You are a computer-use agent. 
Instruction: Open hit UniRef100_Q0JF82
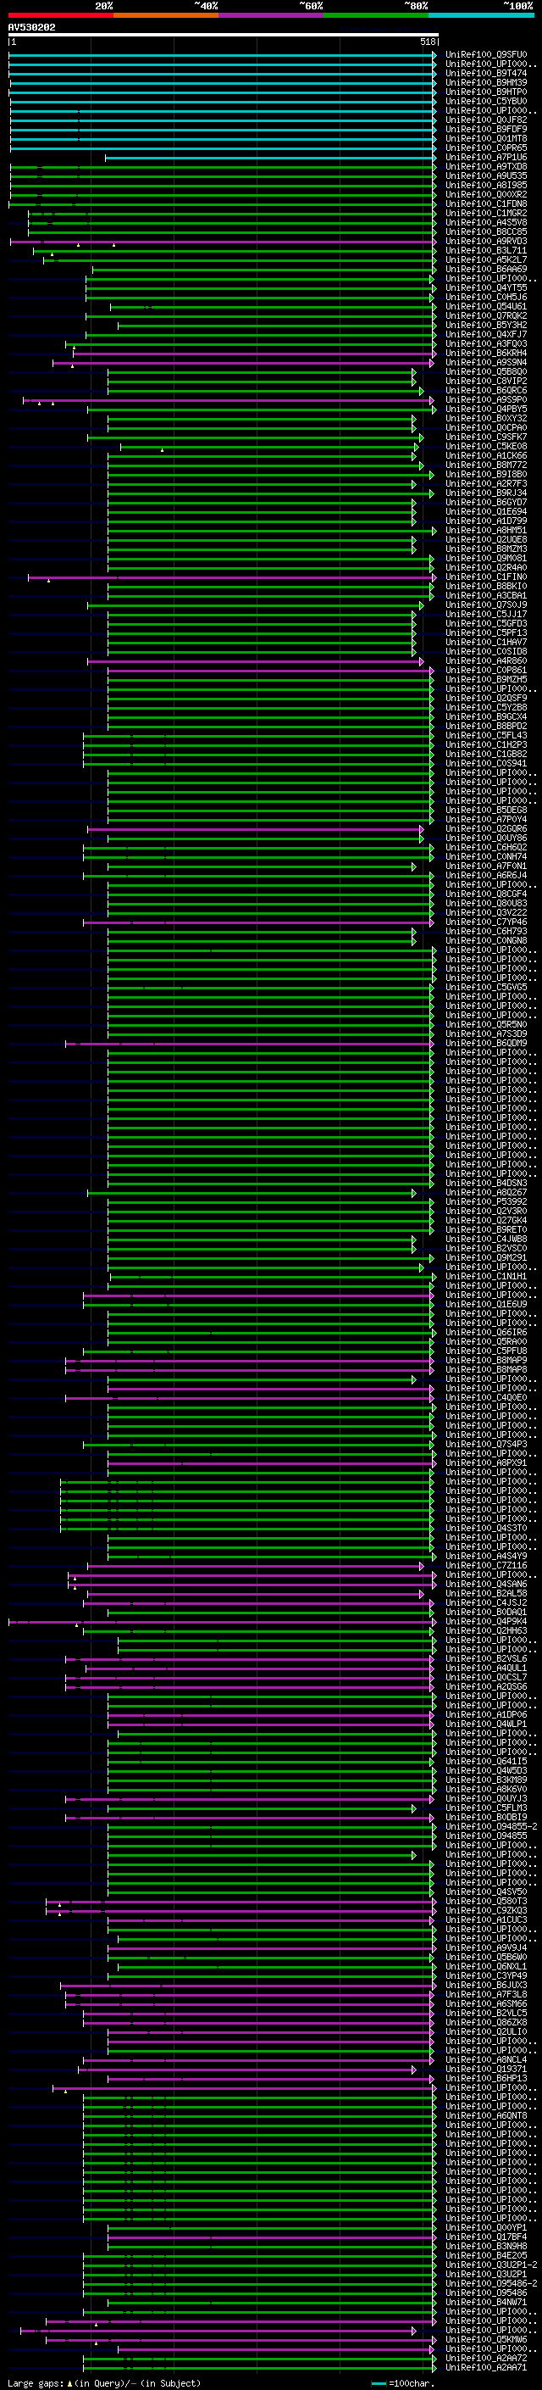[486, 120]
